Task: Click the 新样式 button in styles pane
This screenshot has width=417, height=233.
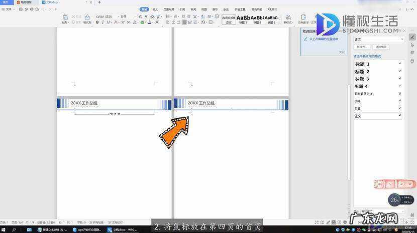Action: coord(361,47)
